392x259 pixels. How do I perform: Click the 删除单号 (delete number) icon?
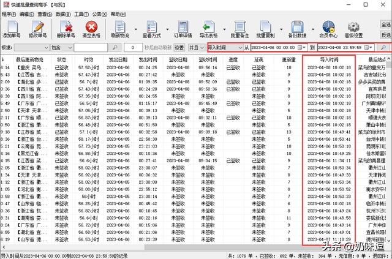(66, 28)
